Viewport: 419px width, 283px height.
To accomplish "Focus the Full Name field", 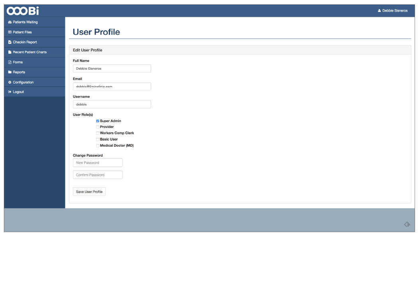I will point(112,69).
